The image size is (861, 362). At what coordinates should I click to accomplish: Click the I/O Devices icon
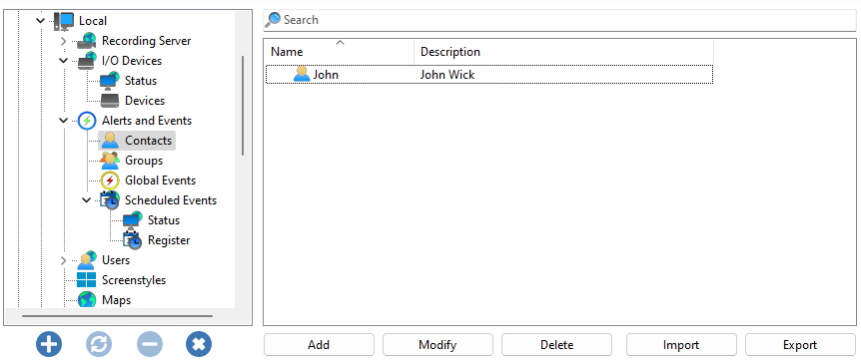87,61
